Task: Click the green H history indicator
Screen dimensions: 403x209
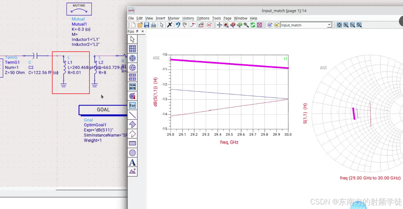Action: [285, 59]
